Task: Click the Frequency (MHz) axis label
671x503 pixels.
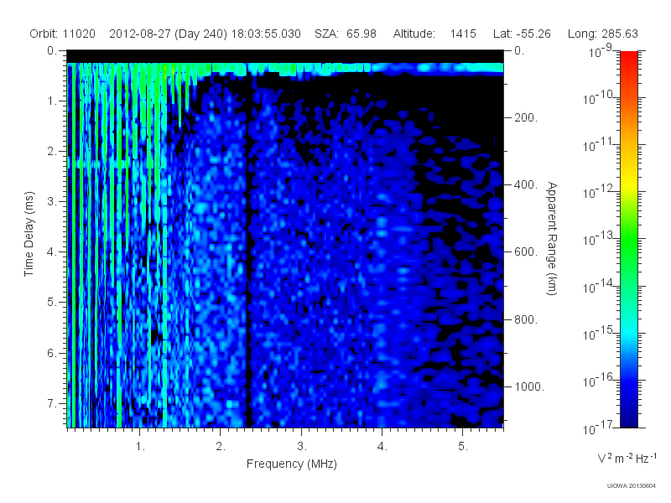Action: [292, 464]
